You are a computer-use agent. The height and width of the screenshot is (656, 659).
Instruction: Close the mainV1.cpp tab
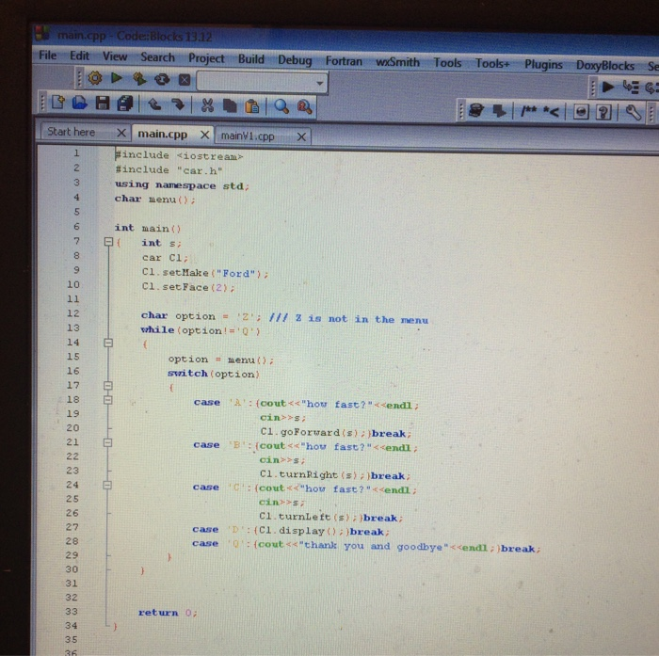(301, 136)
